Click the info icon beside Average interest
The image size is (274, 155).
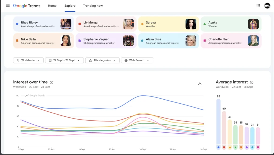point(252,82)
